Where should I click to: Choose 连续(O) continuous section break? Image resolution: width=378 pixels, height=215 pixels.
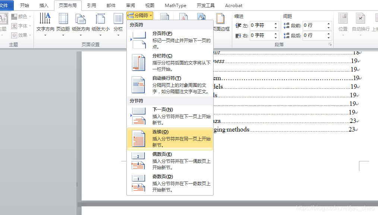coord(170,139)
